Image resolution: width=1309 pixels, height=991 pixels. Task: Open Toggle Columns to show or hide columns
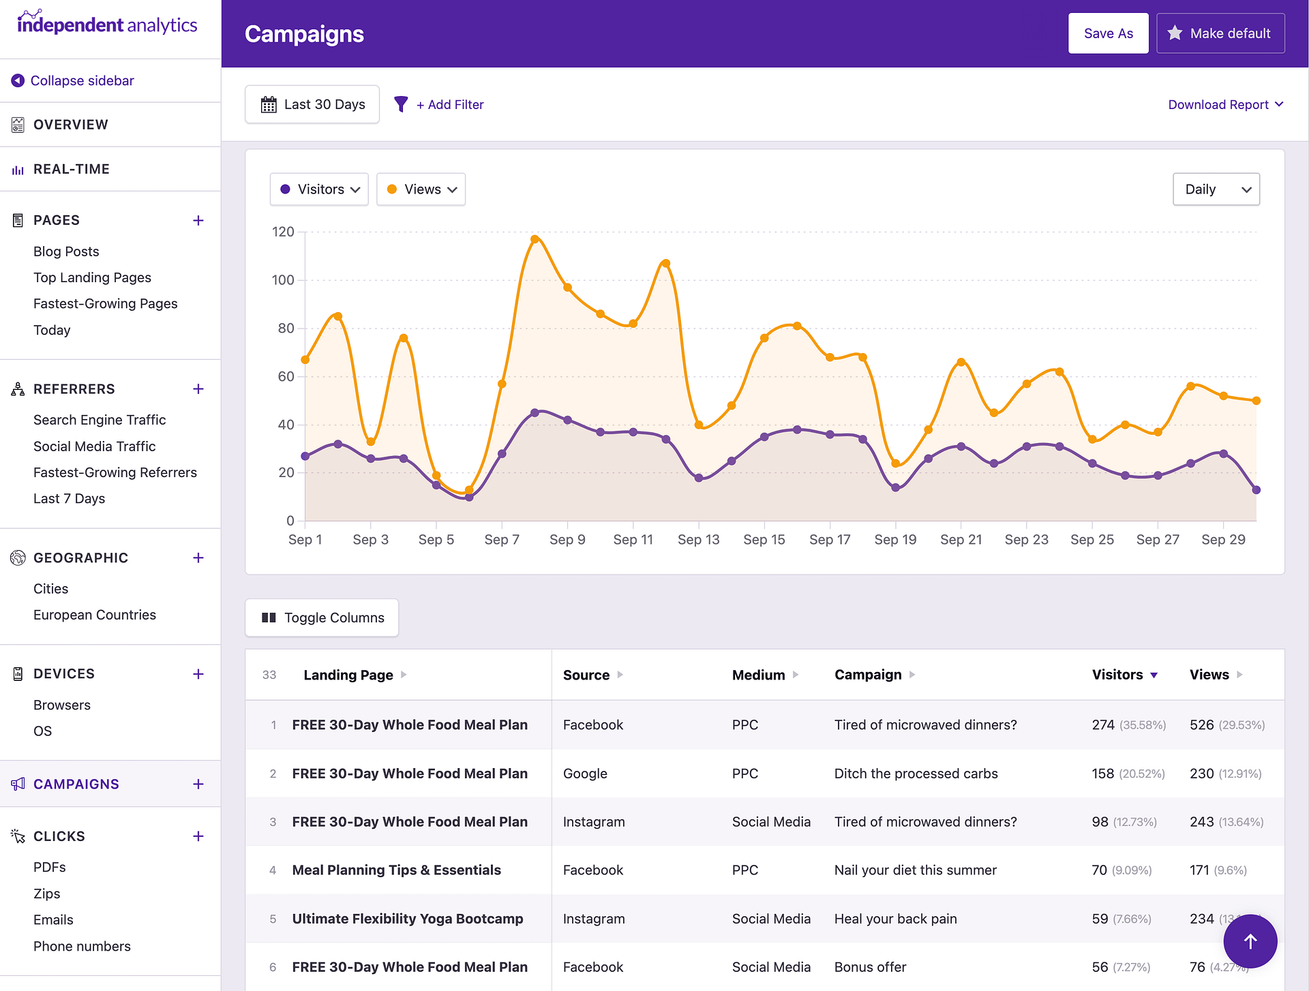point(321,618)
